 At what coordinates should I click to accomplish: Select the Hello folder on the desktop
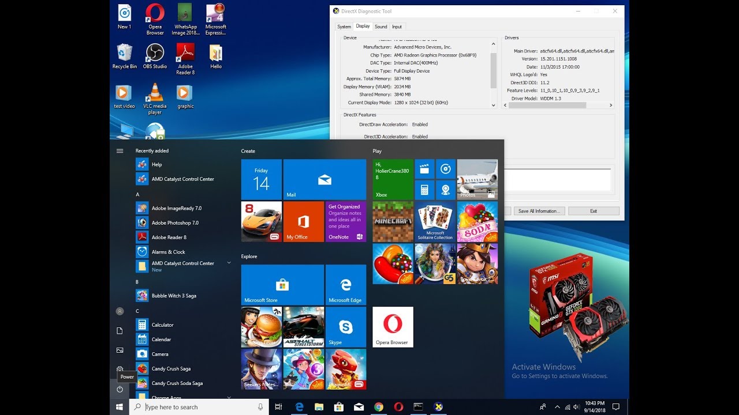[x=216, y=56]
